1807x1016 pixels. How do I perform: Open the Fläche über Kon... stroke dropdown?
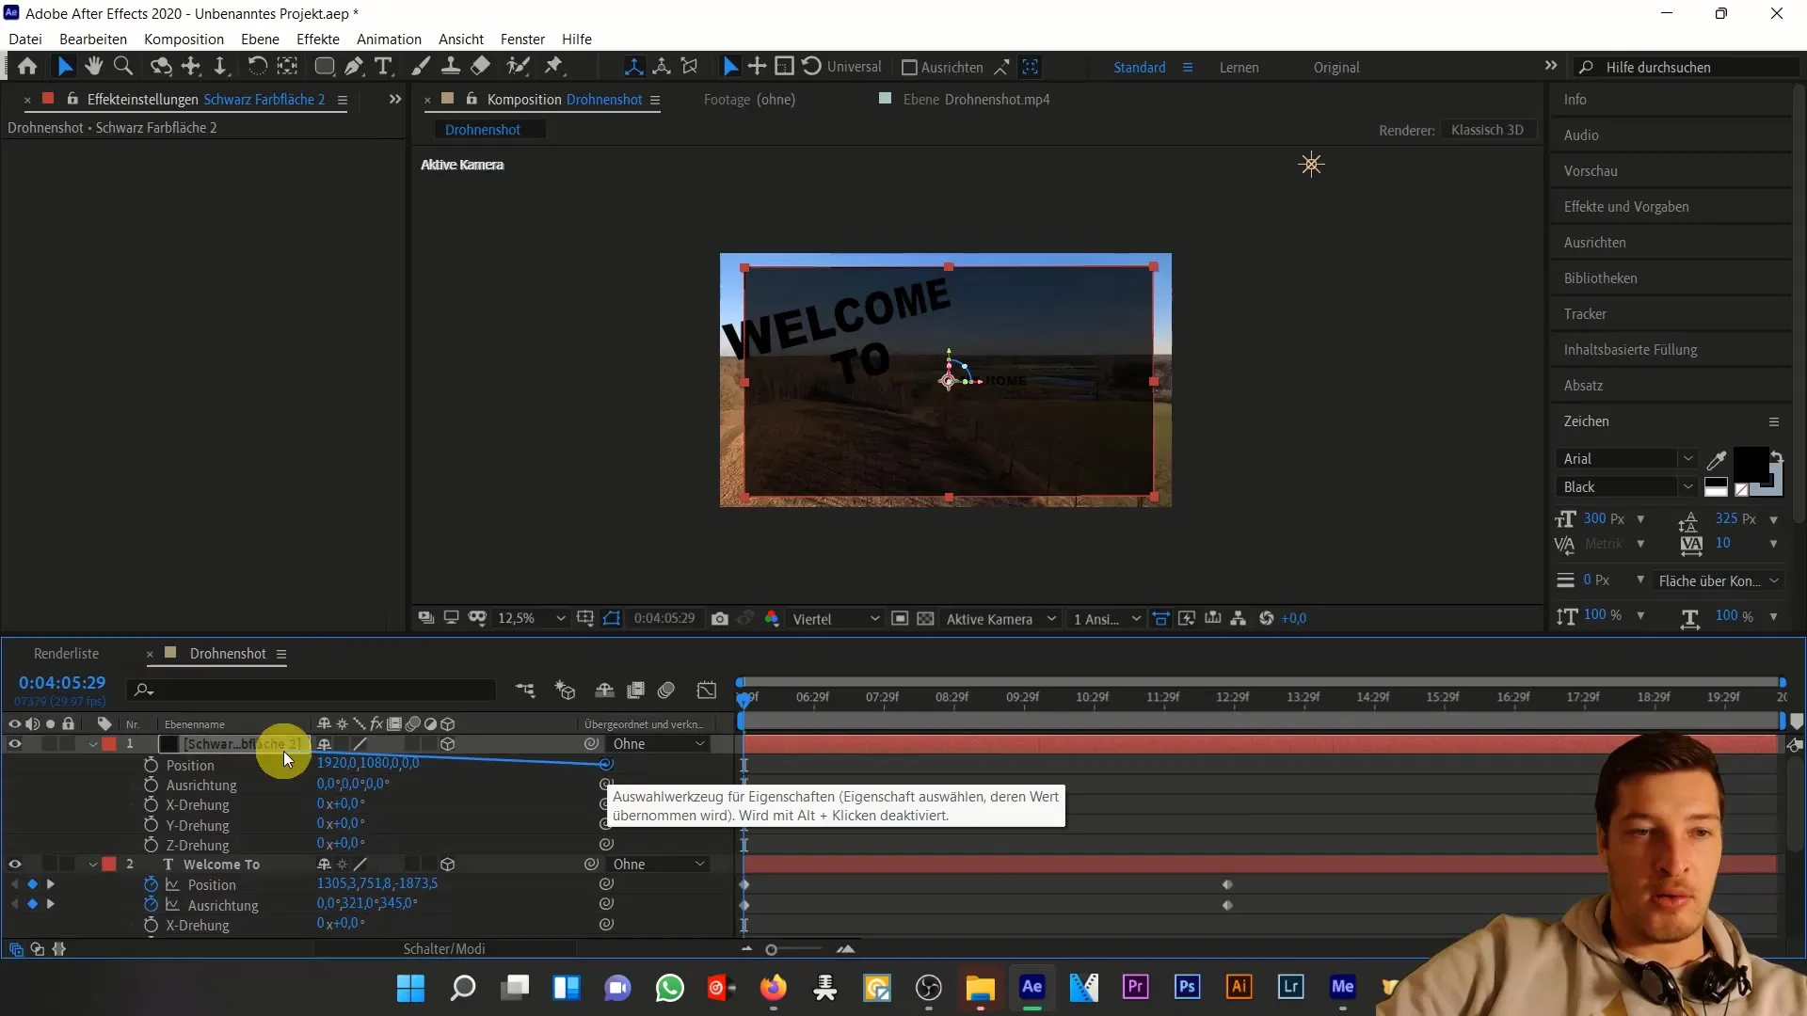click(1718, 581)
